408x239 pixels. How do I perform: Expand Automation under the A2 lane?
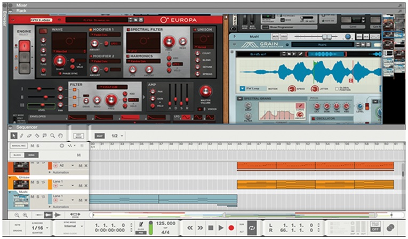click(50, 172)
